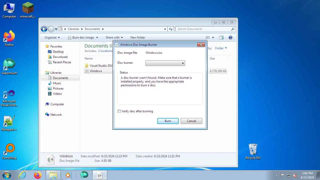Open the 2 locations link

(x=105, y=51)
